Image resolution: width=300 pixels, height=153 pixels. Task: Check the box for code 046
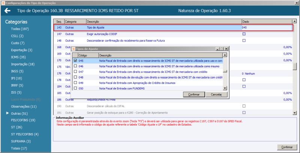pos(75,66)
